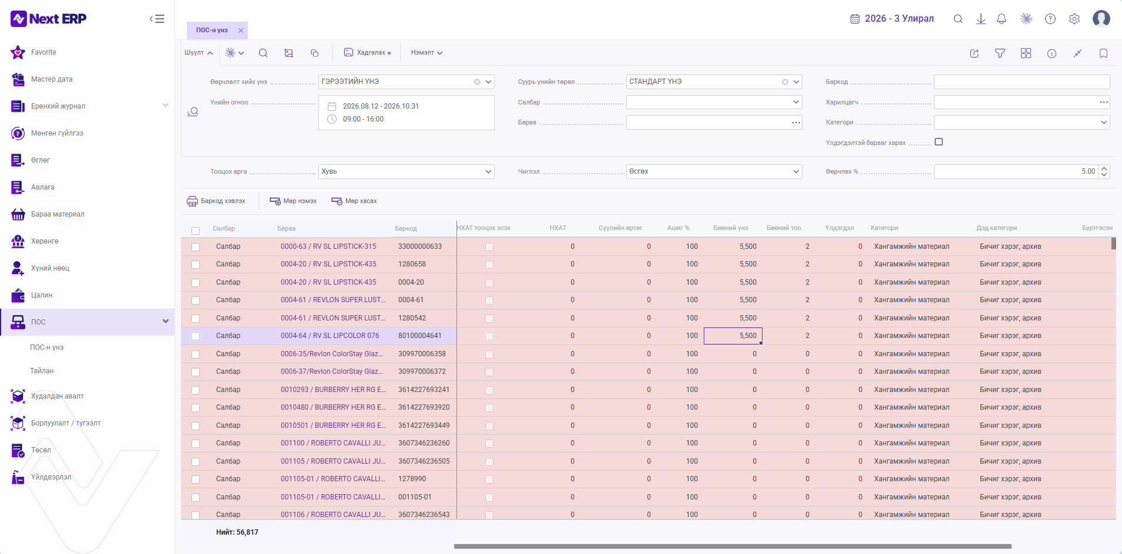This screenshot has width=1122, height=554.
Task: Tick the select-all checkbox in the table header
Action: pyautogui.click(x=196, y=231)
